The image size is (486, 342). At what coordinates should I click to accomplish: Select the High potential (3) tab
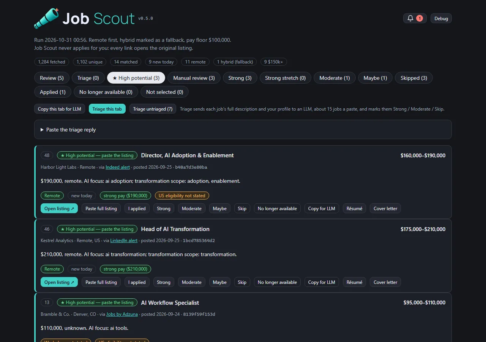tap(136, 78)
